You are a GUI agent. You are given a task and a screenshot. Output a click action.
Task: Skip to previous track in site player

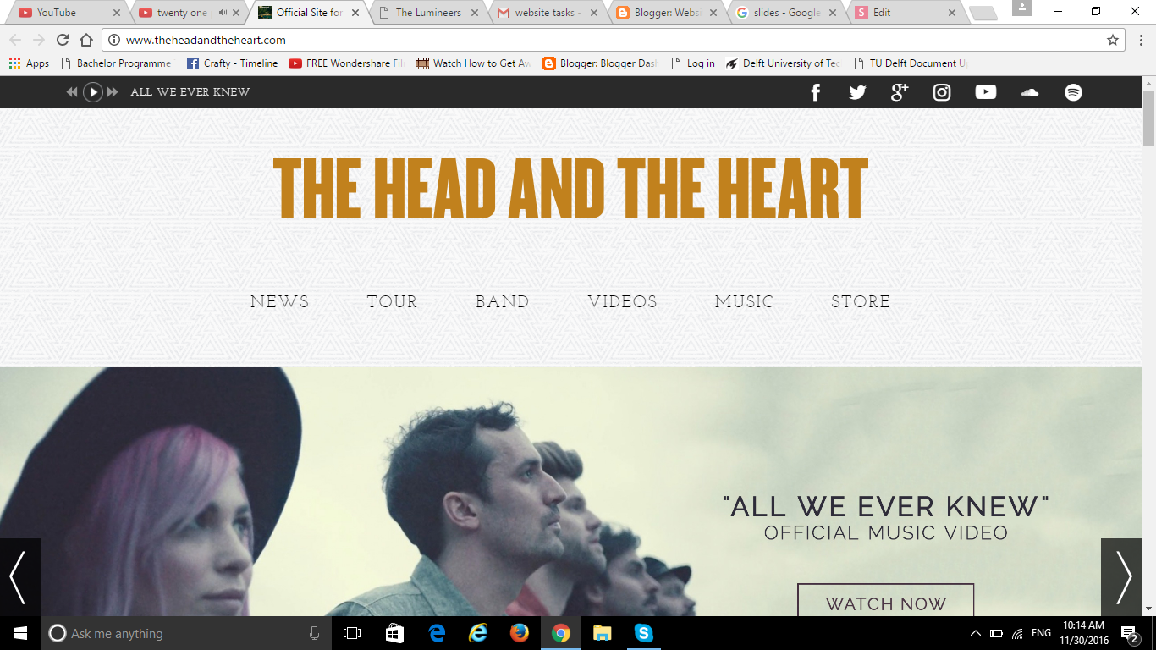pyautogui.click(x=72, y=92)
